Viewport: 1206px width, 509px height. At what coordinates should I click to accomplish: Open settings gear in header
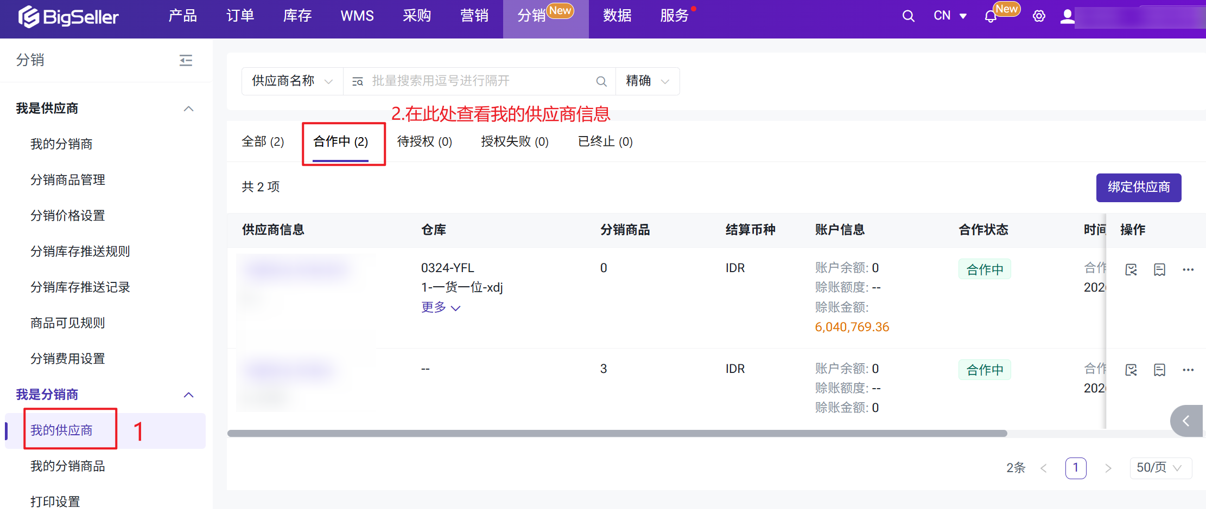coord(1039,16)
